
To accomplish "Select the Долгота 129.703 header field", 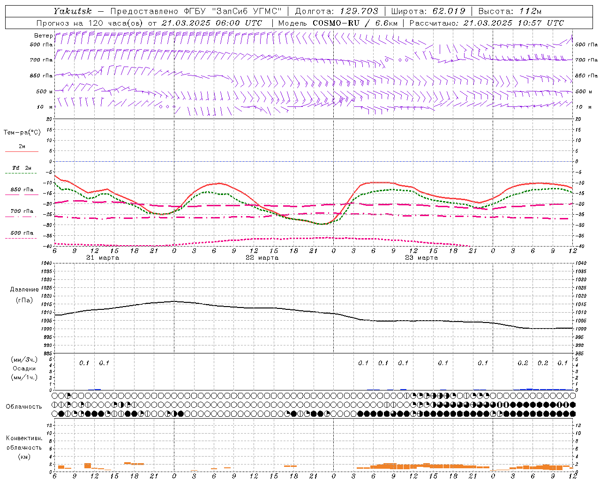I will pos(337,11).
